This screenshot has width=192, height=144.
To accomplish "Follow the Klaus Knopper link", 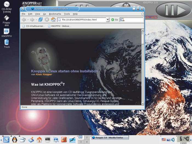I will (x=44, y=74).
